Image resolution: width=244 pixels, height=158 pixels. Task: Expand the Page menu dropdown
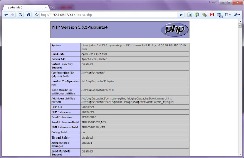click(x=228, y=15)
